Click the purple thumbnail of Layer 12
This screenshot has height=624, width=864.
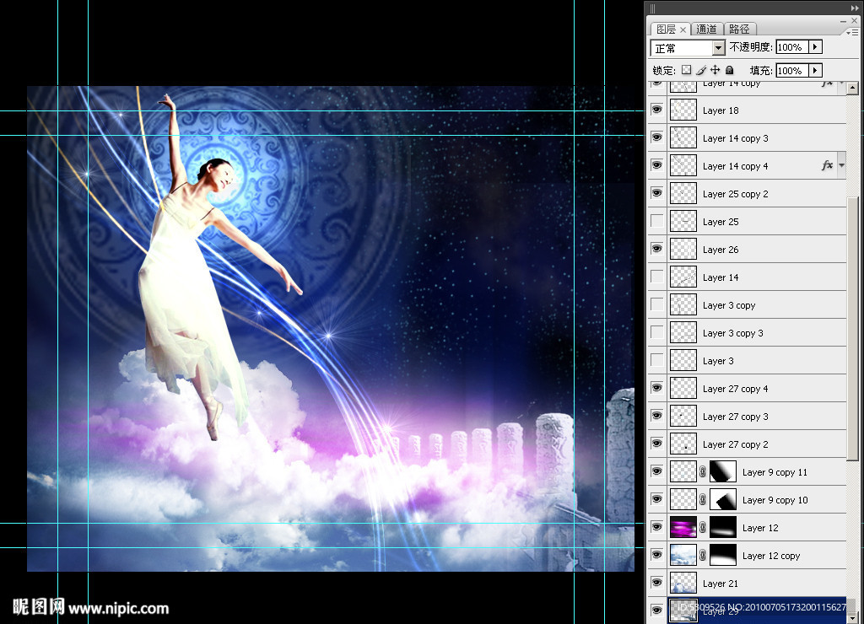(683, 527)
